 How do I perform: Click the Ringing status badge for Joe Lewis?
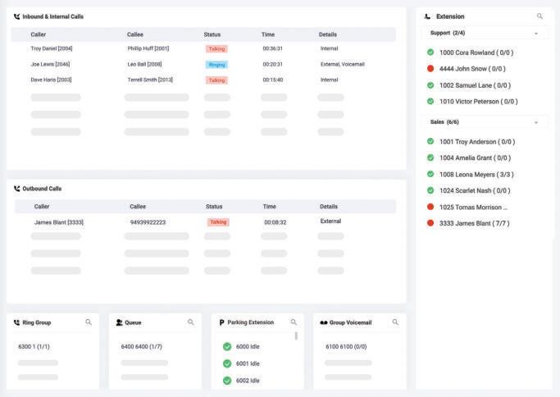pyautogui.click(x=216, y=65)
